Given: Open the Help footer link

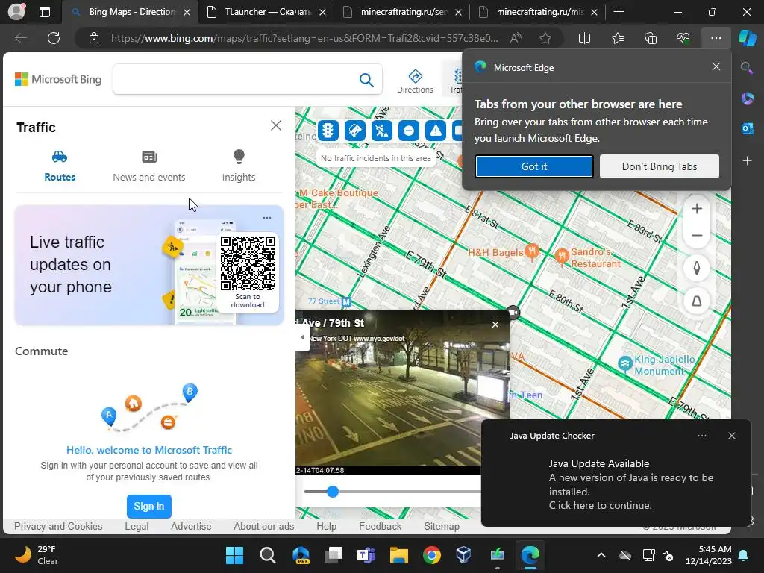Looking at the screenshot, I should (x=327, y=526).
